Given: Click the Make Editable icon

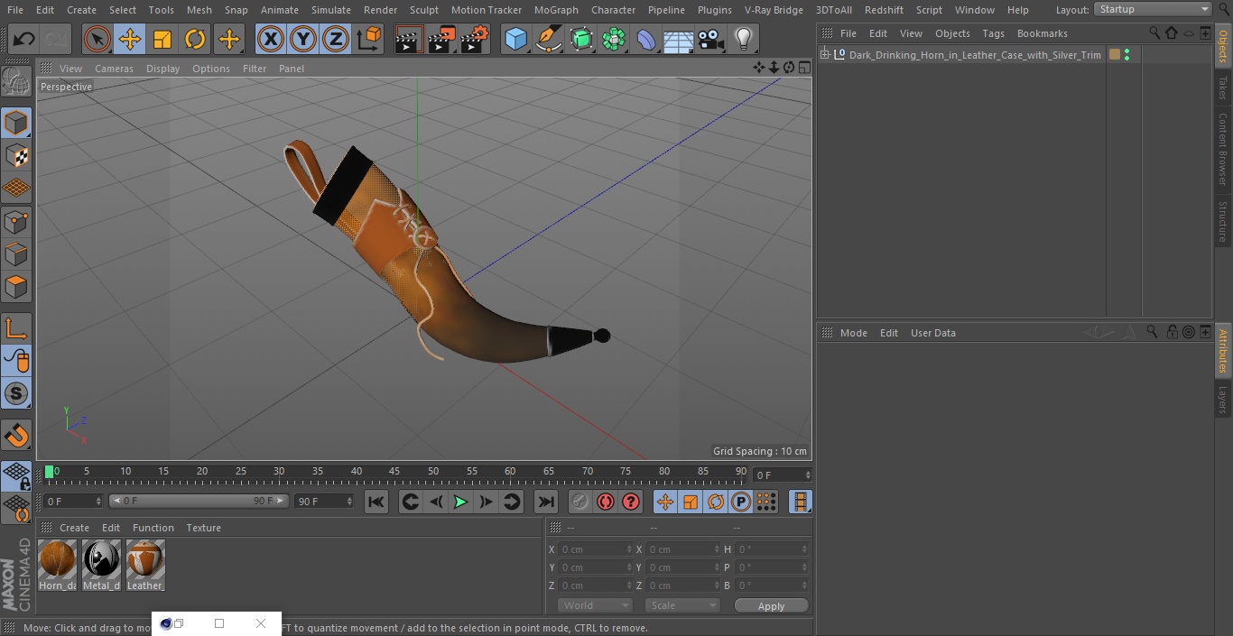Looking at the screenshot, I should 16,82.
